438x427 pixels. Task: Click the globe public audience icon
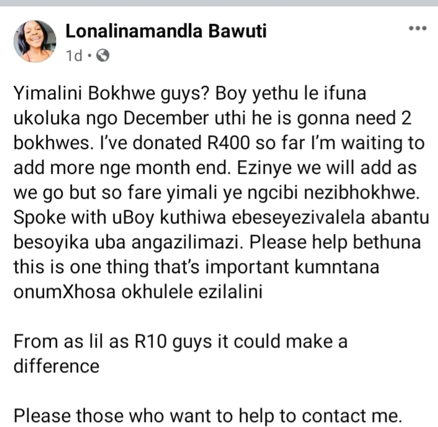point(103,55)
